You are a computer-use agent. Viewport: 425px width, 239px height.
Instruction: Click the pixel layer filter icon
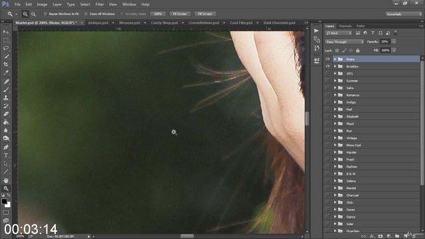(358, 33)
